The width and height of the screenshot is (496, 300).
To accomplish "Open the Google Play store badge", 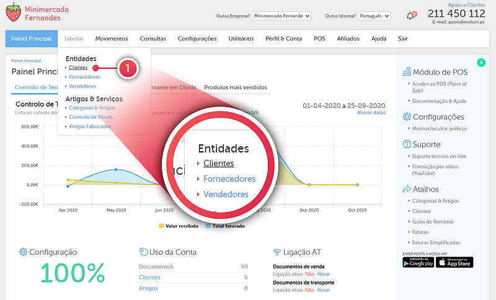I will point(418,262).
